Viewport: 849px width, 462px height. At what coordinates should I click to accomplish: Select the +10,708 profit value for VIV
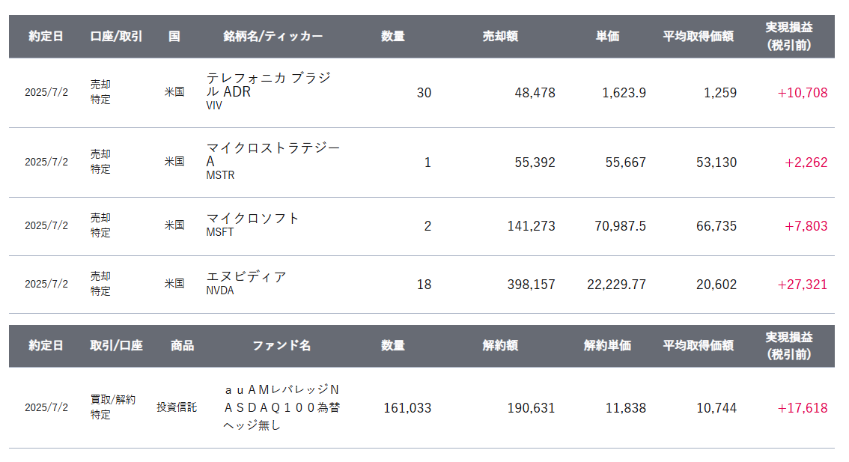803,93
